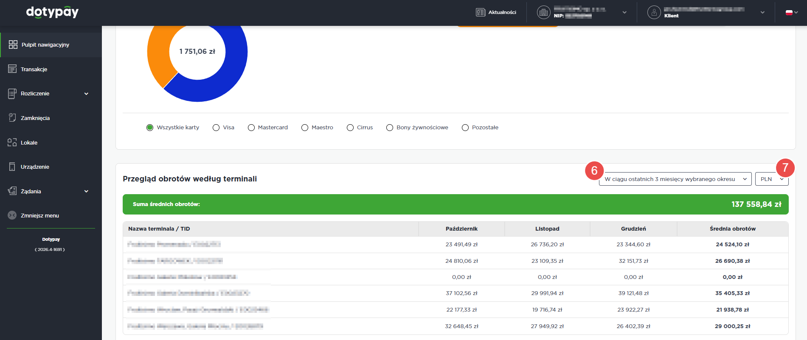807x340 pixels.
Task: Expand the Rozliczenie submenu
Action: [86, 94]
